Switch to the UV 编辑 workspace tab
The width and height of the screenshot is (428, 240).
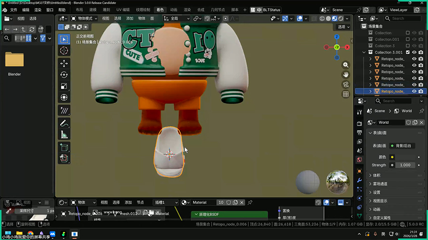coord(123,9)
